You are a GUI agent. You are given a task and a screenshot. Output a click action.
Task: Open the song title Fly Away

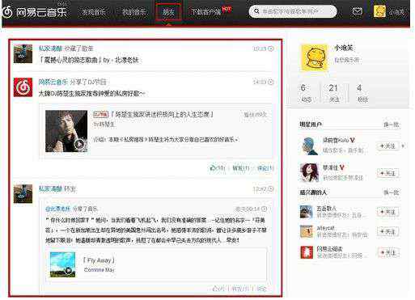coord(99,260)
